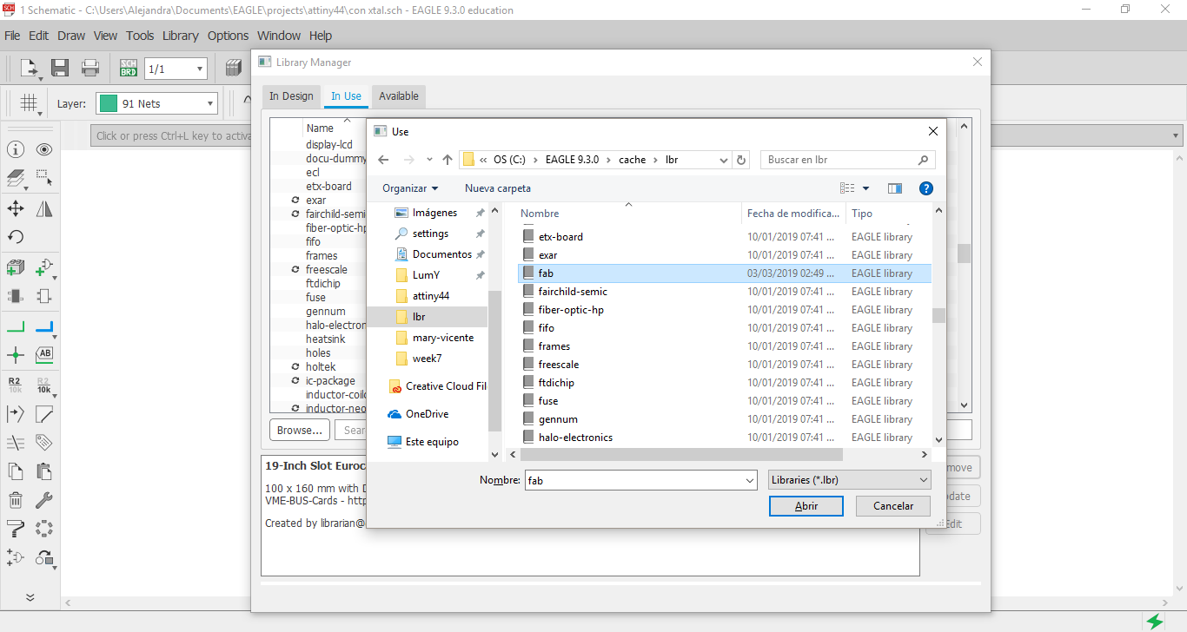Viewport: 1187px width, 632px height.
Task: Open the Tools menu
Action: 140,36
